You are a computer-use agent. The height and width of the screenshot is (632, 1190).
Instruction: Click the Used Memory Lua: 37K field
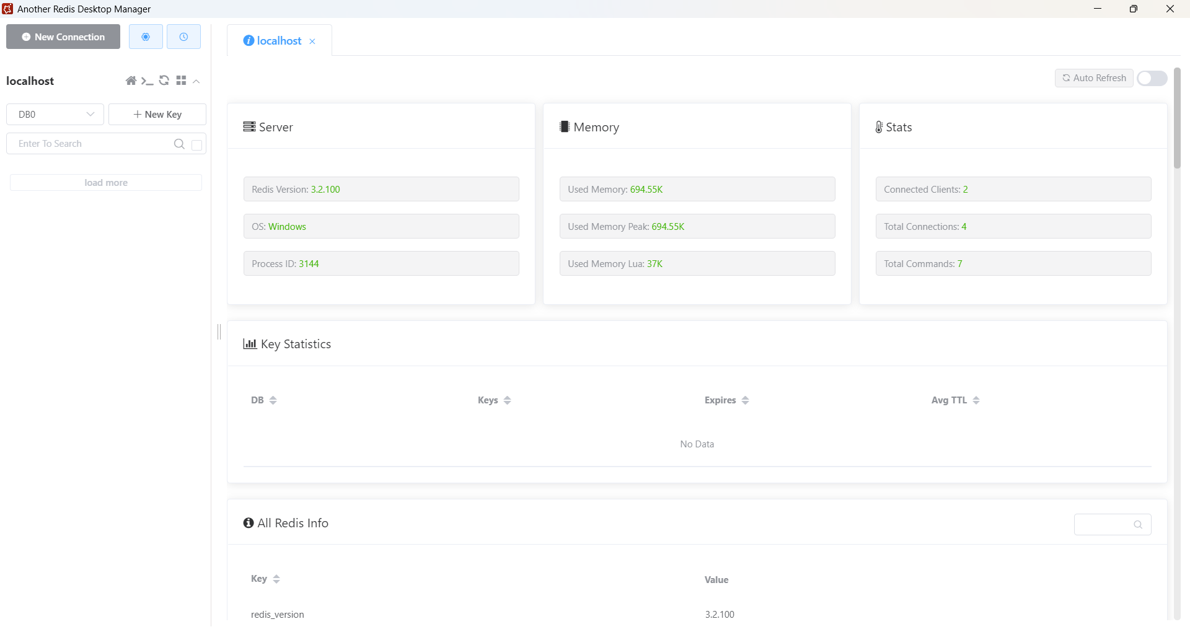pos(697,263)
